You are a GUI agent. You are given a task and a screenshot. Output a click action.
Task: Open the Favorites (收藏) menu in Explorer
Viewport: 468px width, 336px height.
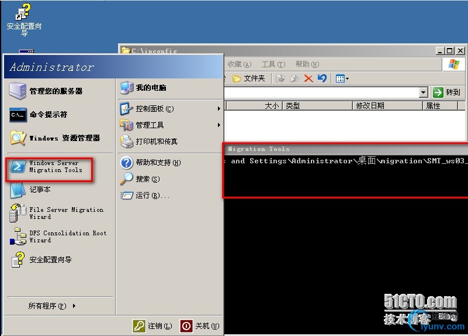(x=240, y=64)
